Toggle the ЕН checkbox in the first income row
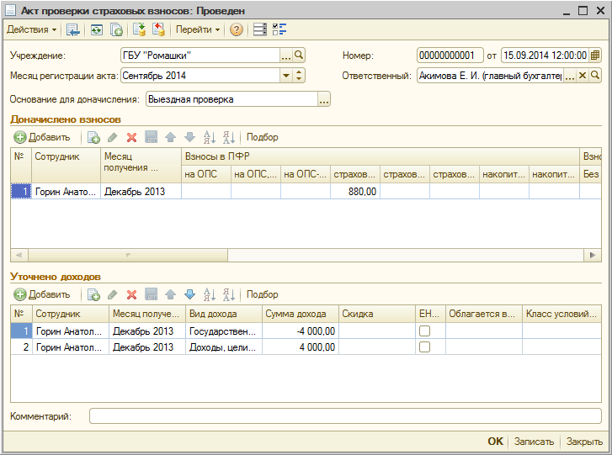Image resolution: width=612 pixels, height=455 pixels. click(424, 331)
